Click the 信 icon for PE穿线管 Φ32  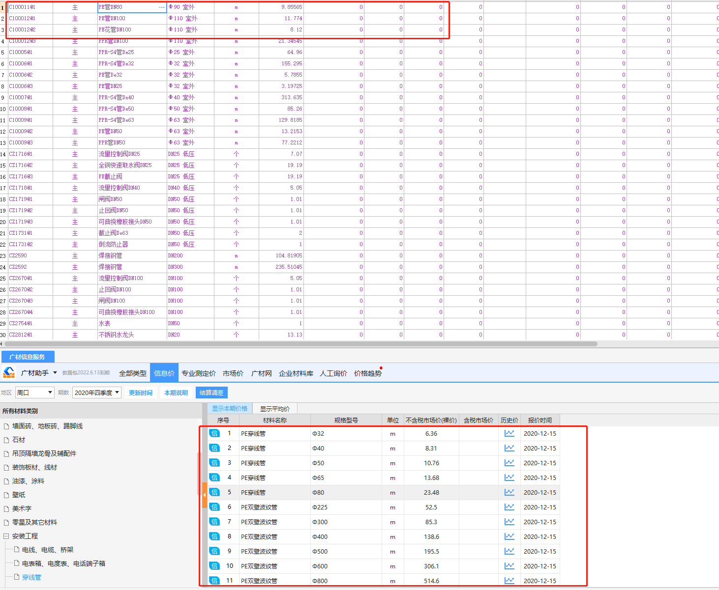click(214, 433)
